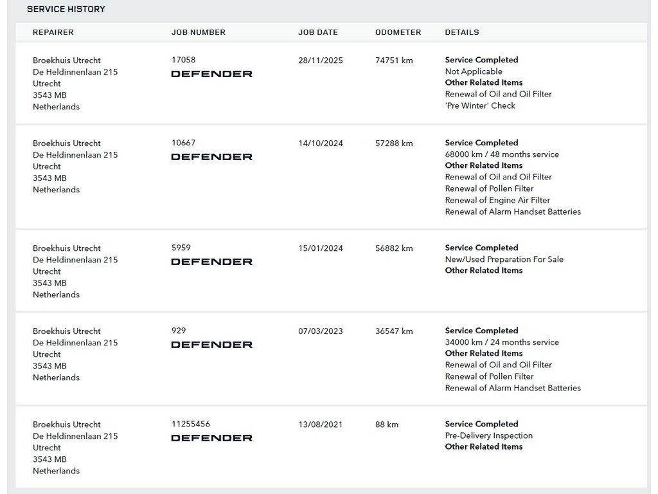Viewport: 658px width, 494px height.
Task: Click the 'Pre Winter' Check item
Action: (480, 105)
